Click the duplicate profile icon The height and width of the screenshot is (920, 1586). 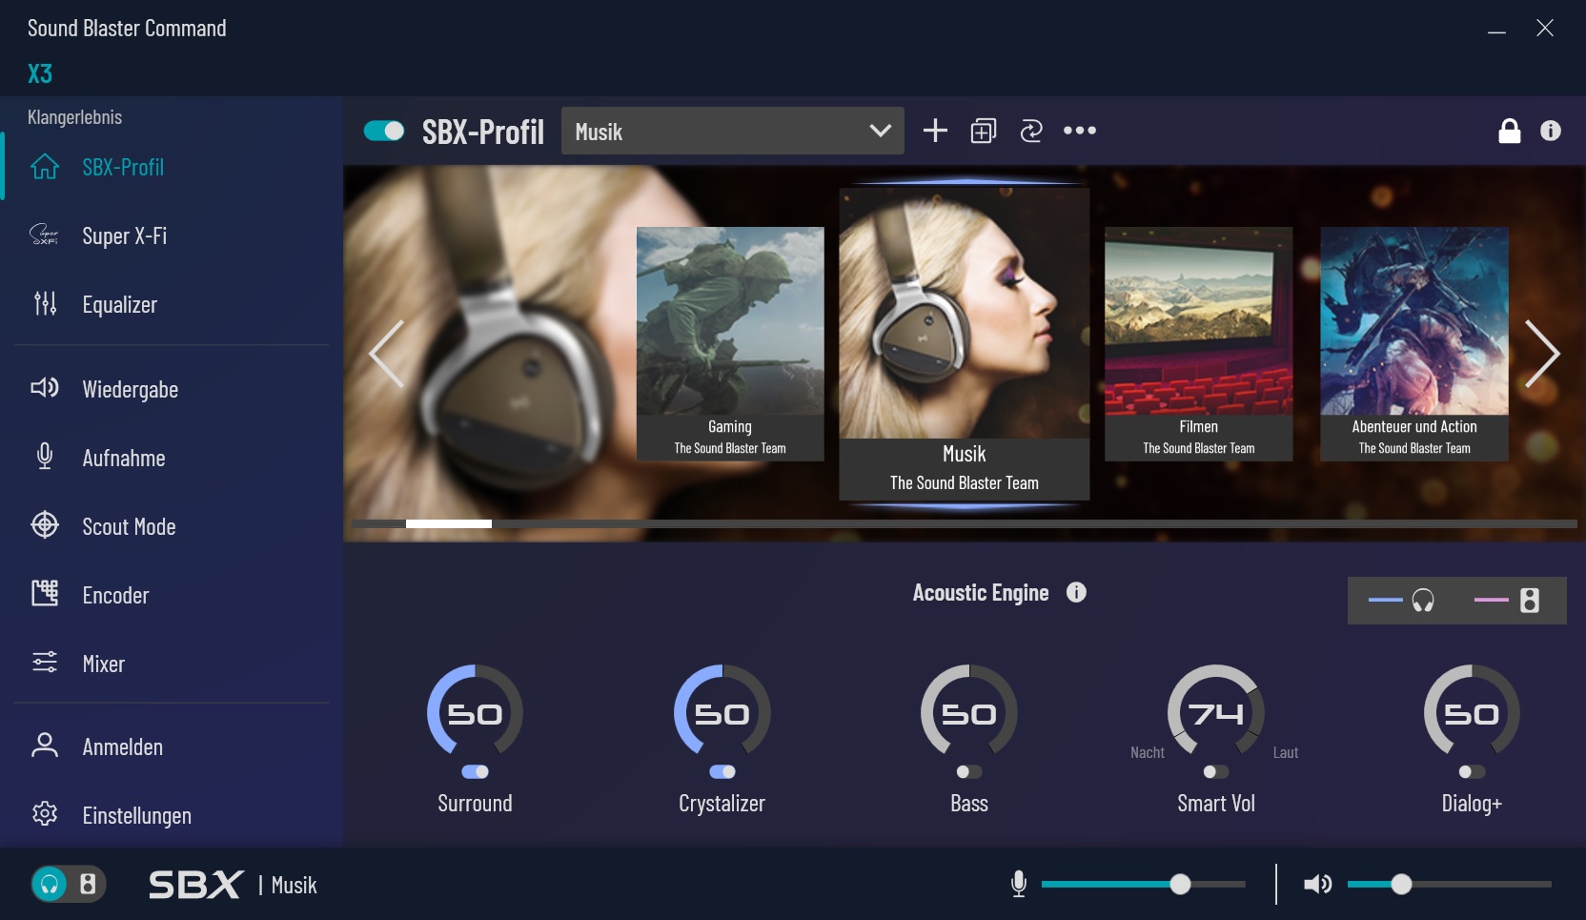(x=983, y=131)
